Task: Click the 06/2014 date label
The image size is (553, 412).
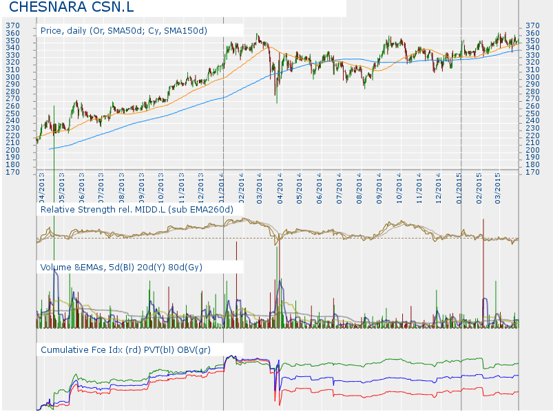Action: (319, 188)
